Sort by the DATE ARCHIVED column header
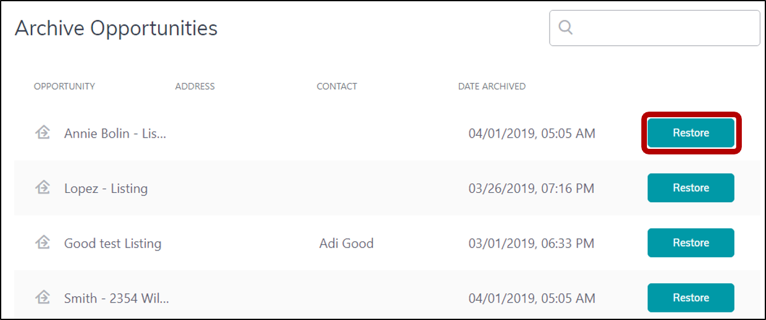This screenshot has height=320, width=766. click(492, 86)
